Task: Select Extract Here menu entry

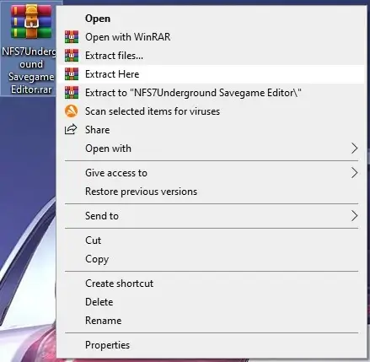Action: [211, 74]
